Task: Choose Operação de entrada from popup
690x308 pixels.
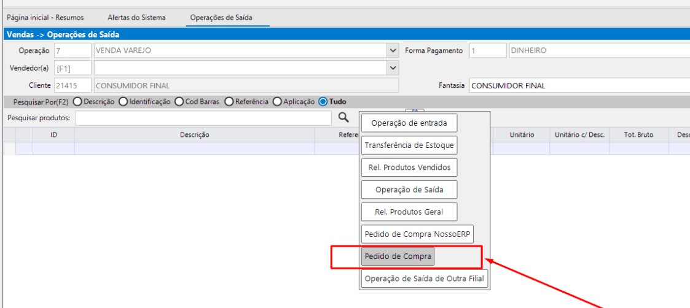Action: [x=409, y=123]
